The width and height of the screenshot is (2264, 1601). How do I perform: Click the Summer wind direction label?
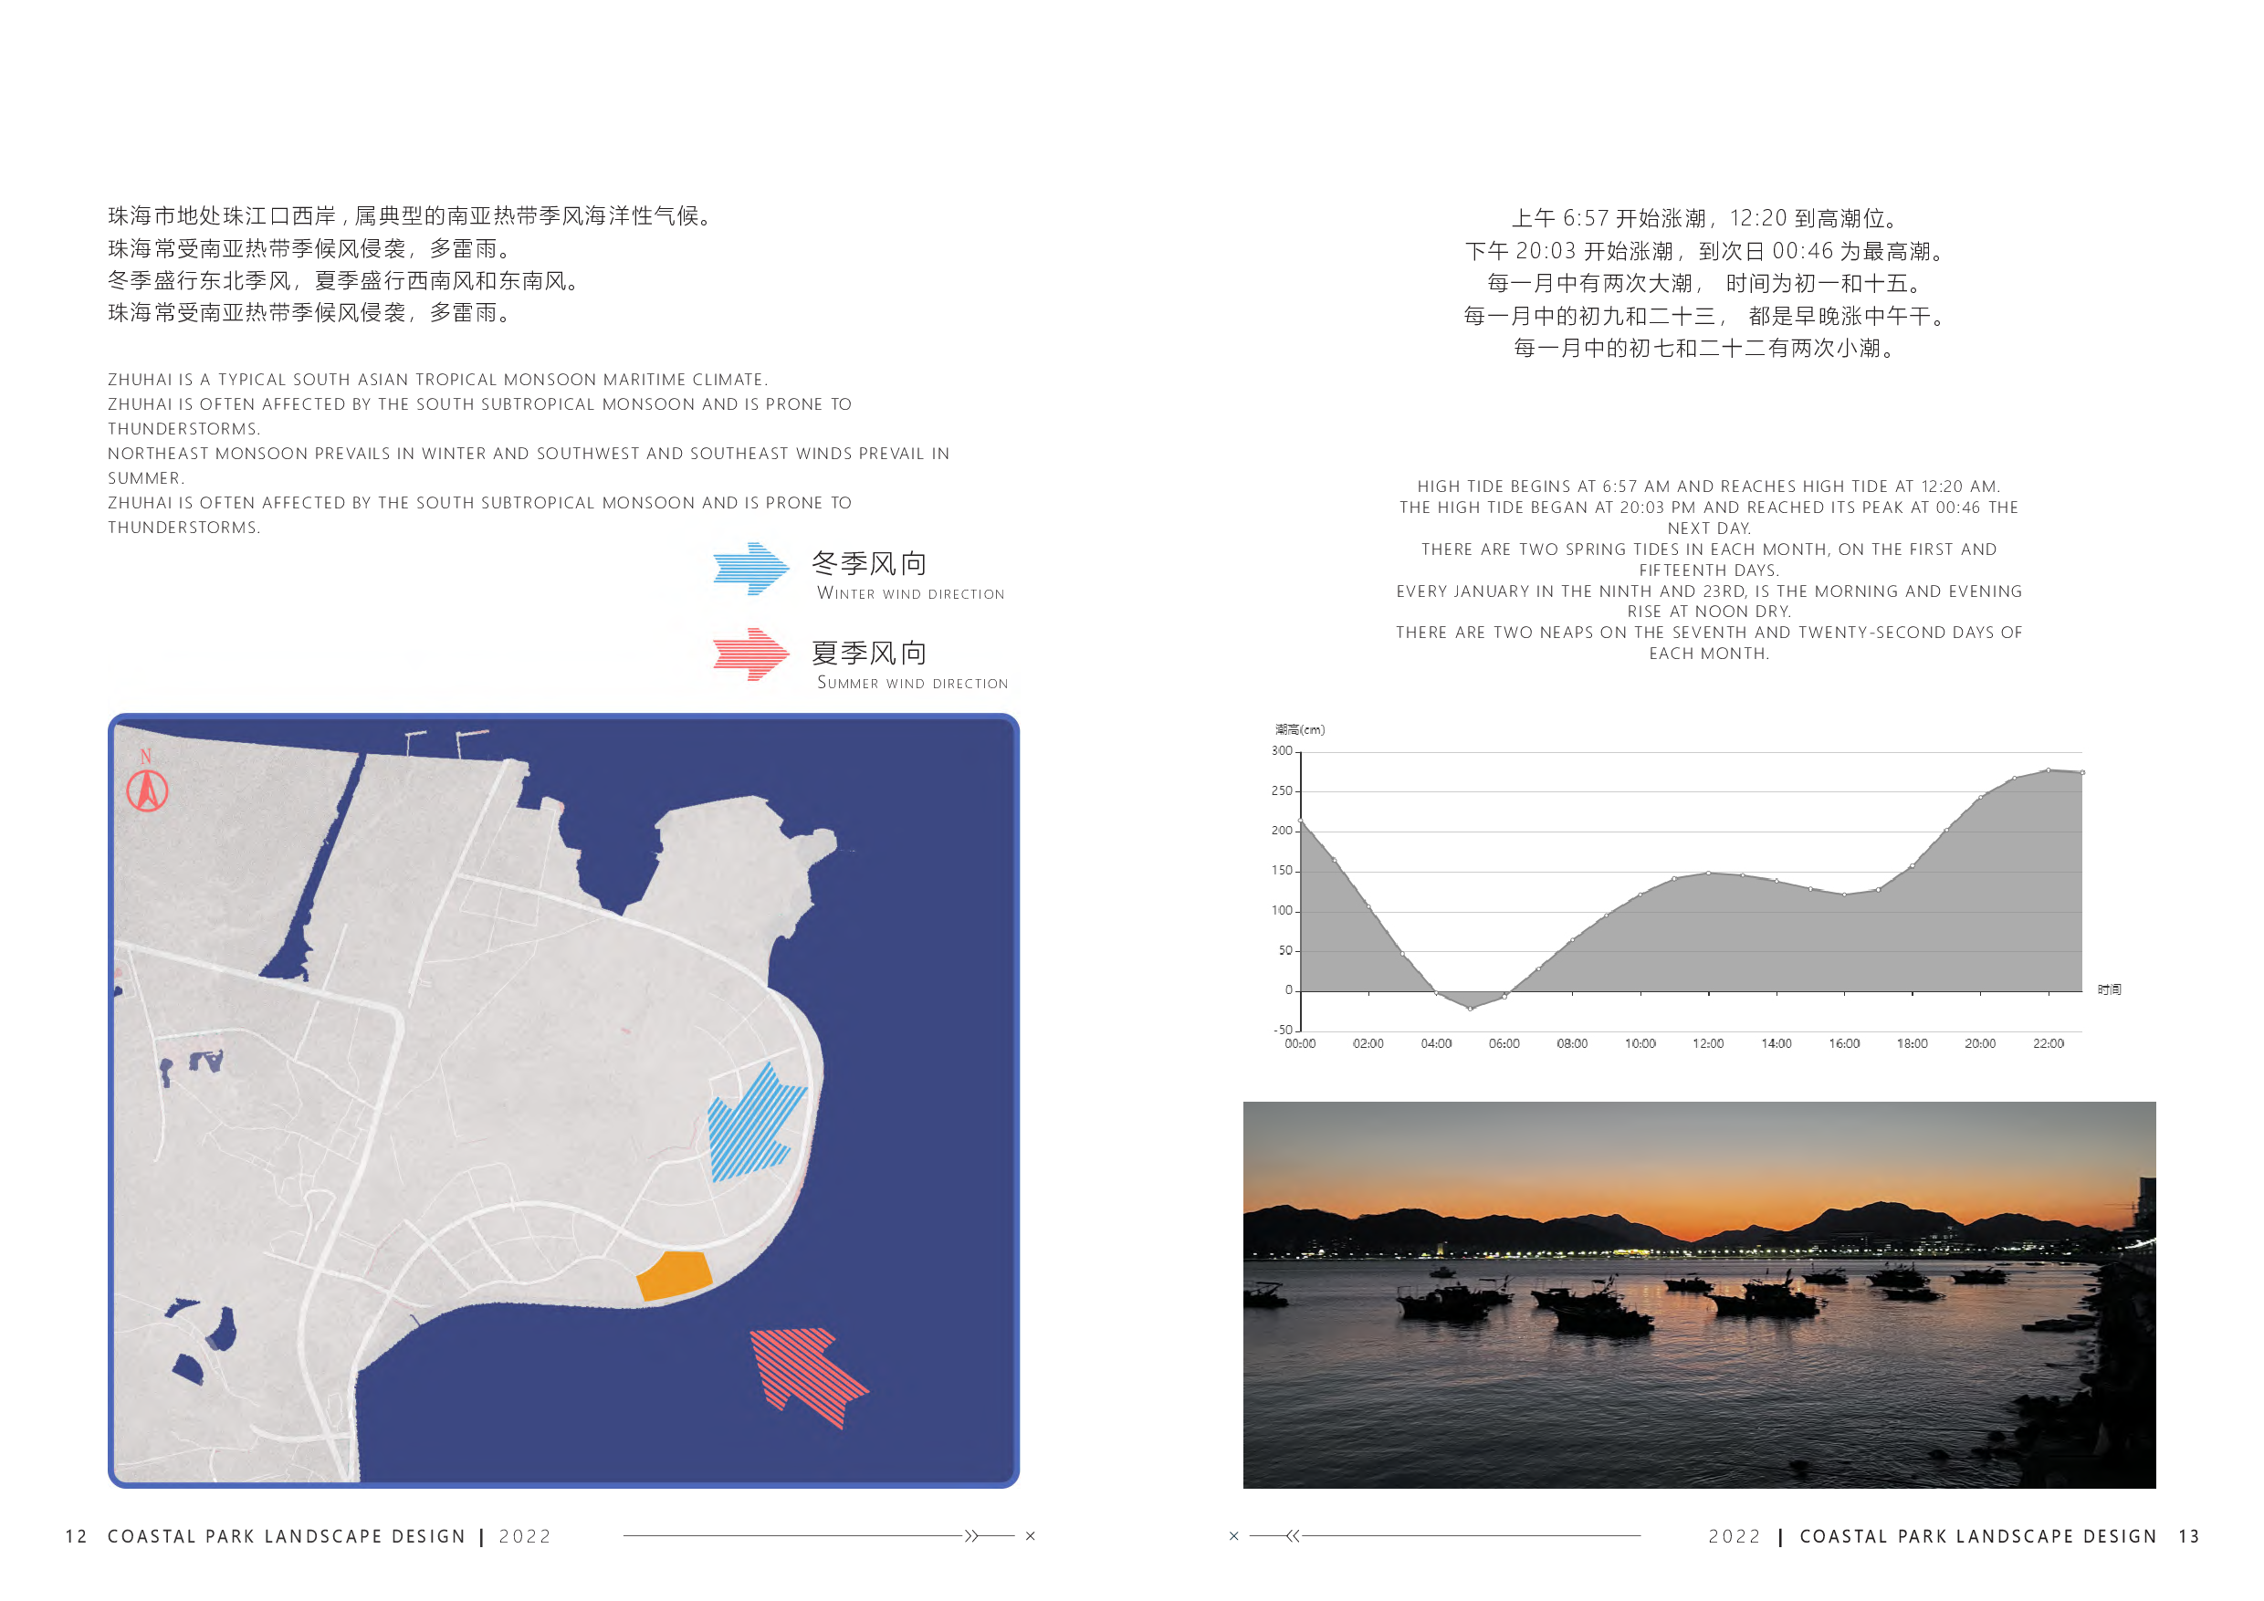click(912, 682)
